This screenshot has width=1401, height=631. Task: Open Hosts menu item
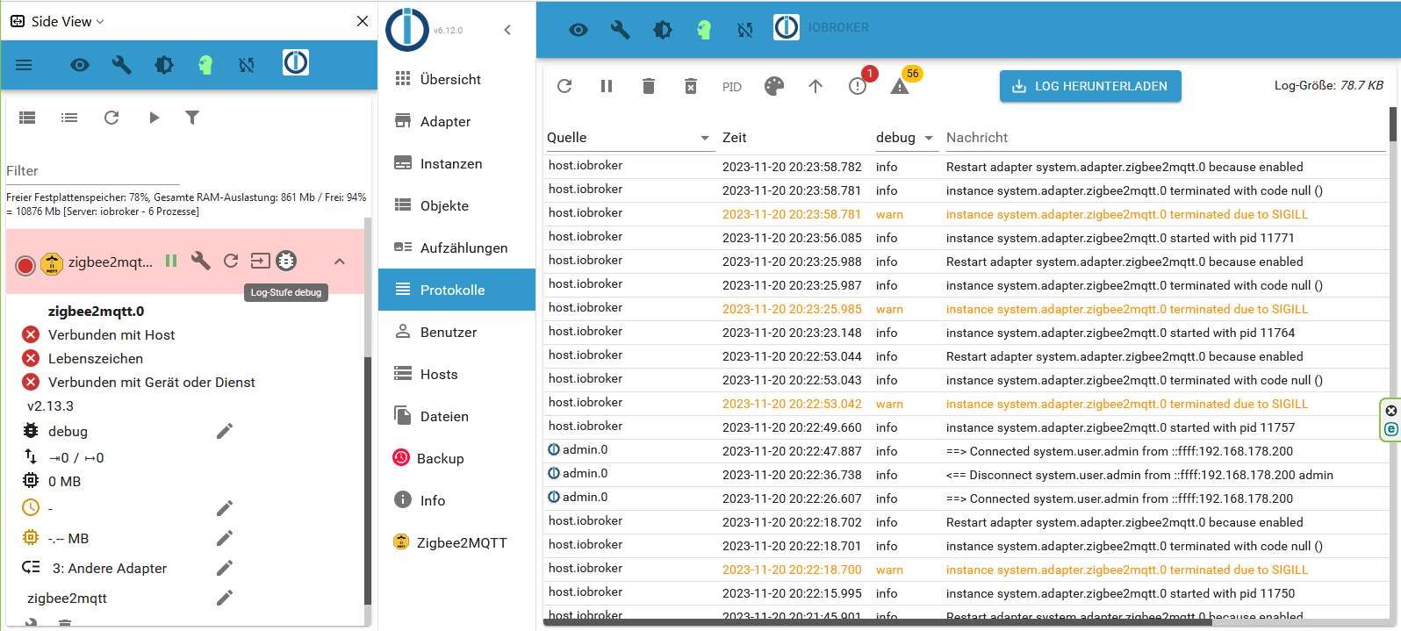456,374
